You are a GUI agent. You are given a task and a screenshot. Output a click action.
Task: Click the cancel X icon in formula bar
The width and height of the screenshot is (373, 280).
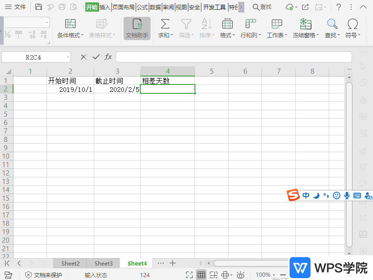pyautogui.click(x=83, y=57)
